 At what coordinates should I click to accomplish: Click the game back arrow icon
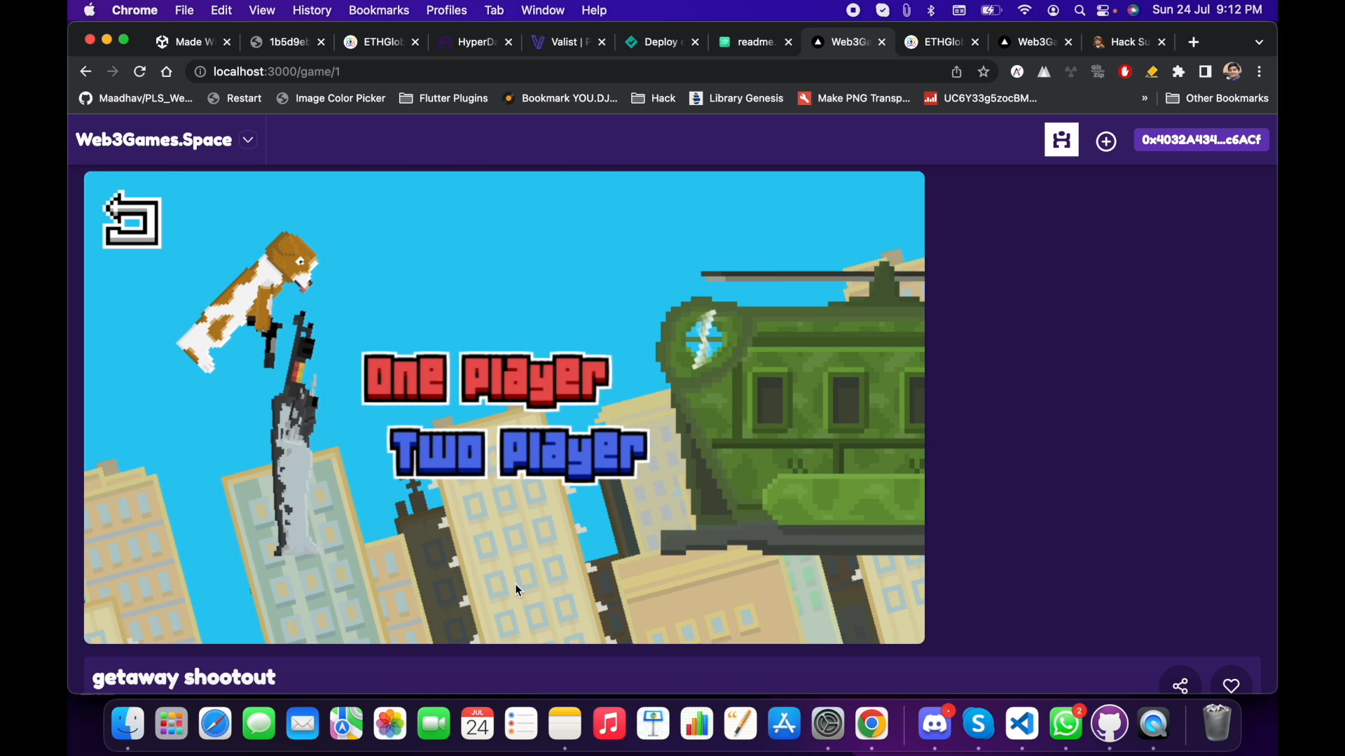132,220
